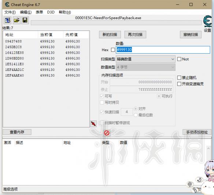Click 高级选项 at the bottom

10,189
